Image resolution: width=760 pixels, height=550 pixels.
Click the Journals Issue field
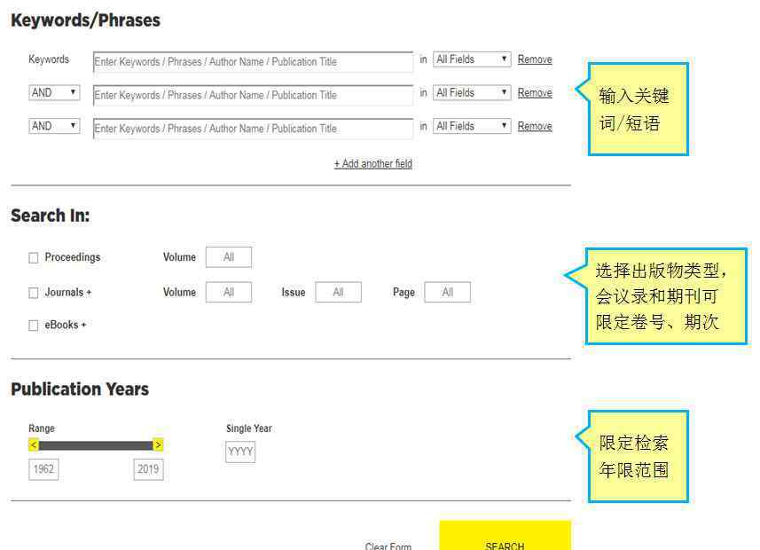click(338, 292)
